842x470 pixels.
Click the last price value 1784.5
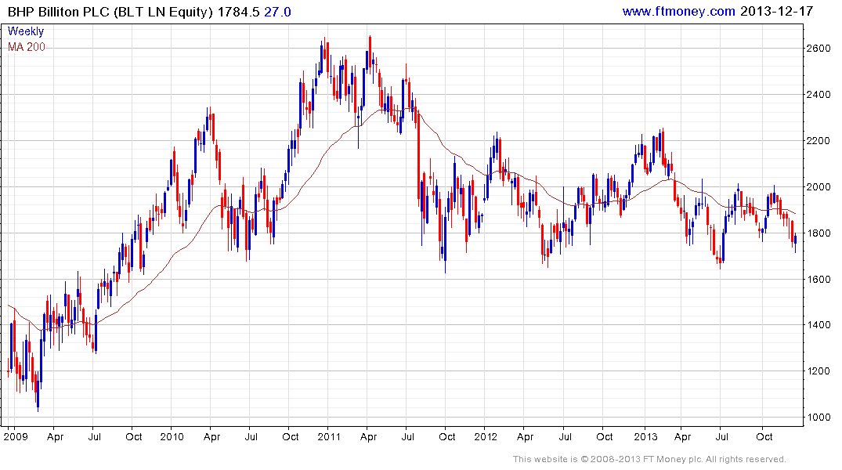coord(238,12)
